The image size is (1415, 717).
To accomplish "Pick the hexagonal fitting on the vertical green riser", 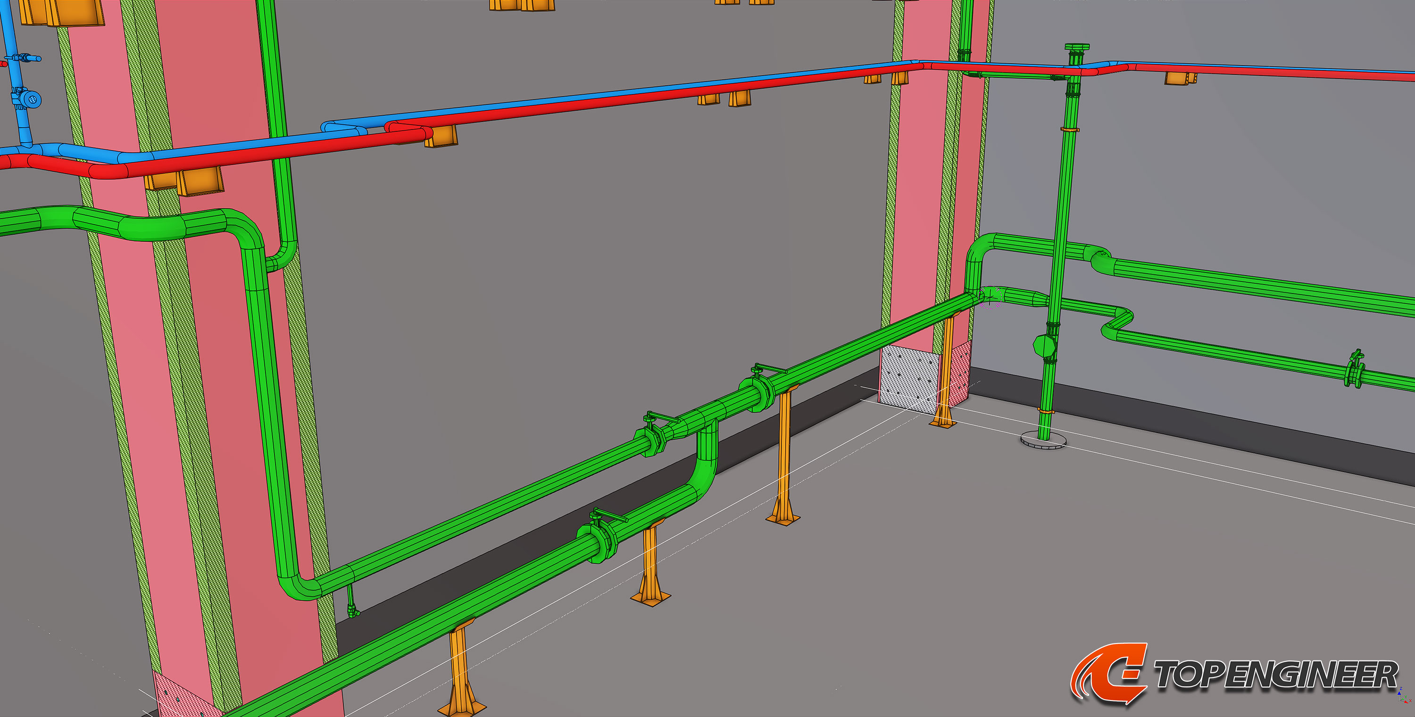I will [1045, 346].
